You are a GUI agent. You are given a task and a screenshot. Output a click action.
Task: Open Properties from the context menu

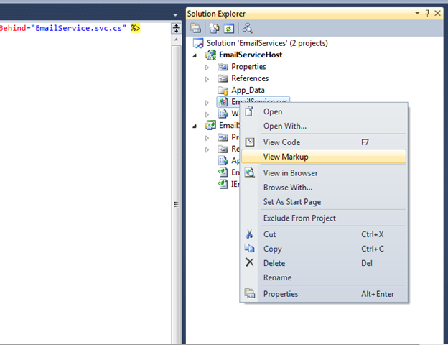[x=324, y=294]
